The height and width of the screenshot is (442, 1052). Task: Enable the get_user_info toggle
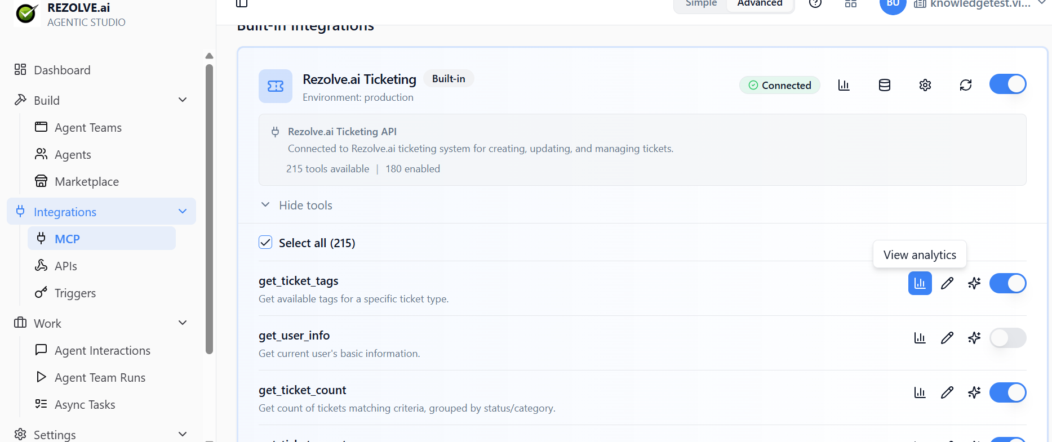[x=1008, y=338]
